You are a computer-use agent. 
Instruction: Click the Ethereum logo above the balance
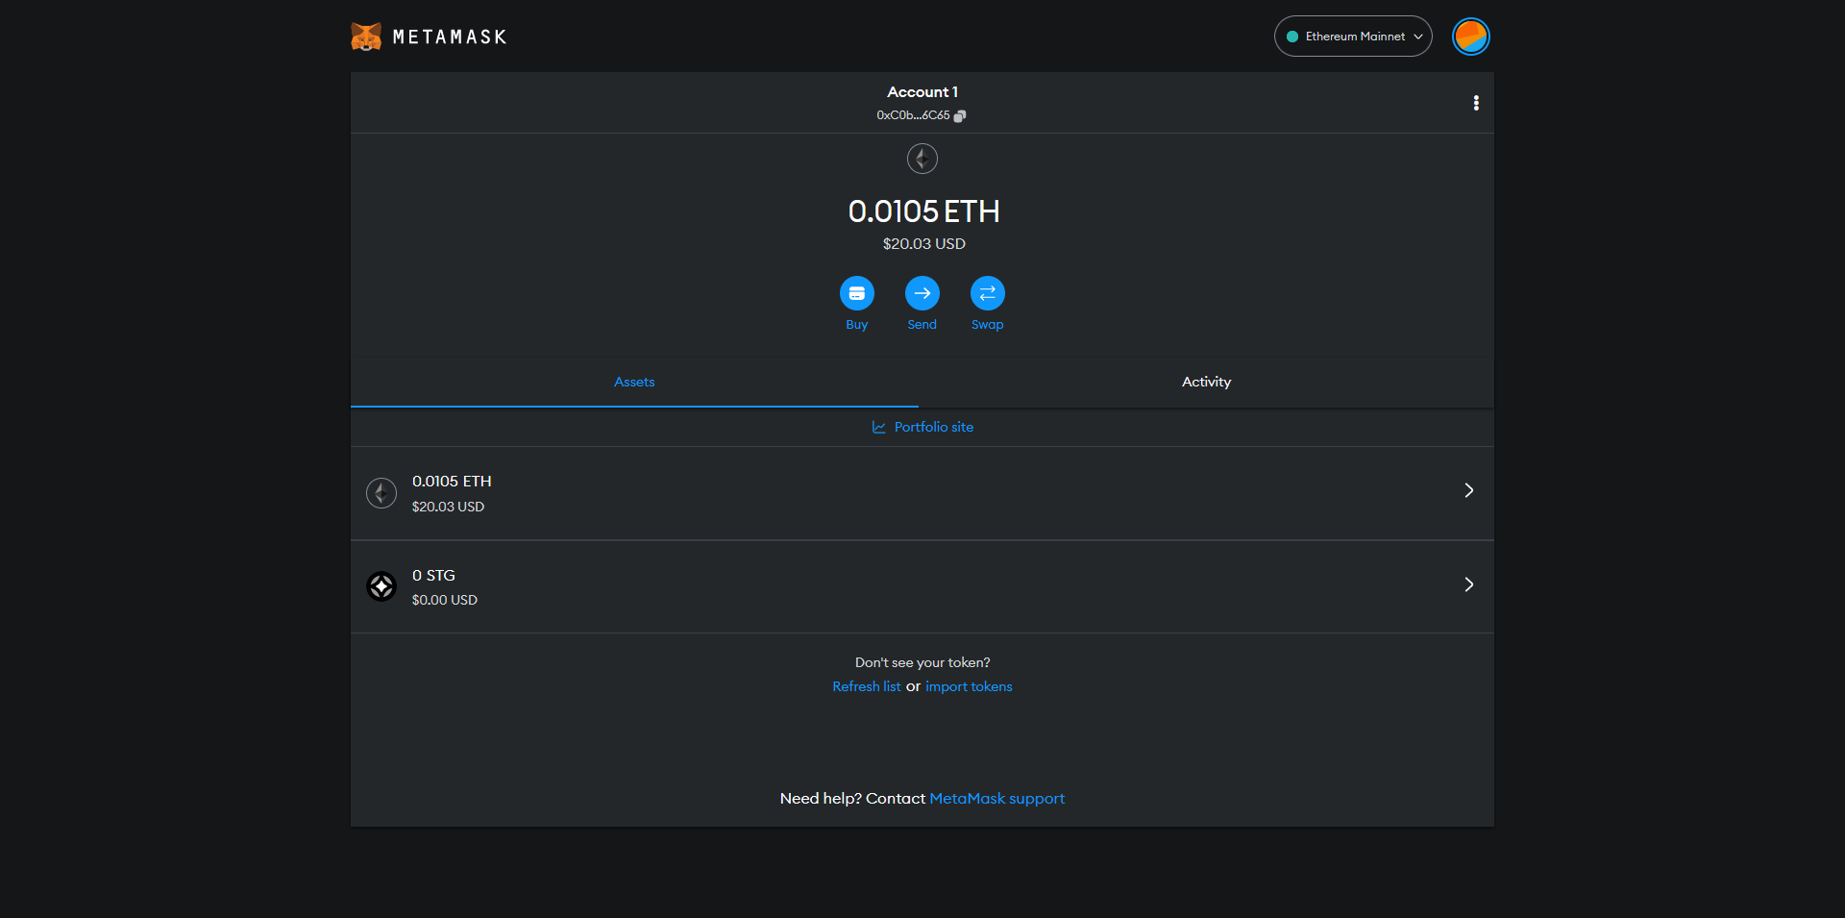pyautogui.click(x=922, y=159)
